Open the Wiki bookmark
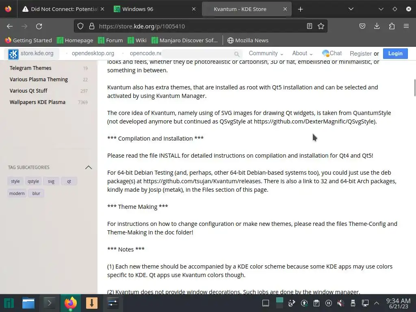Screen dimensions: 416x312 [x=137, y=40]
